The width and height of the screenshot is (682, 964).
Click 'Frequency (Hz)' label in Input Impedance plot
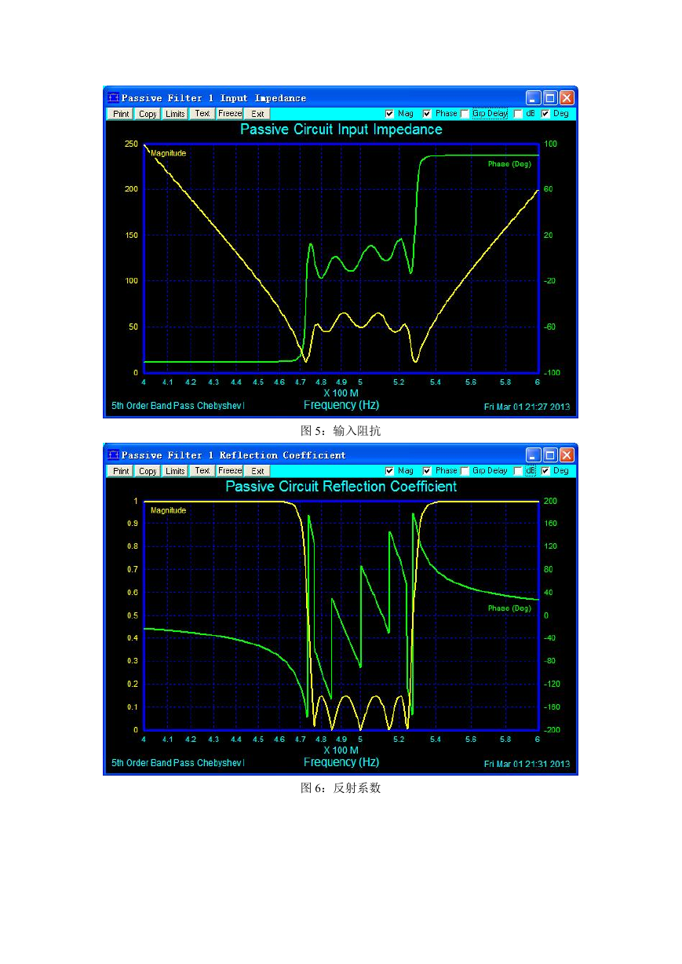coord(341,405)
